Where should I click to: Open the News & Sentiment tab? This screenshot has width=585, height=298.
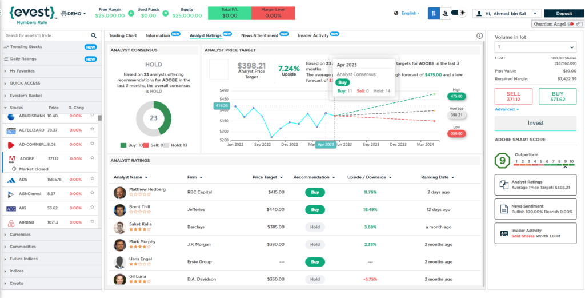[260, 36]
